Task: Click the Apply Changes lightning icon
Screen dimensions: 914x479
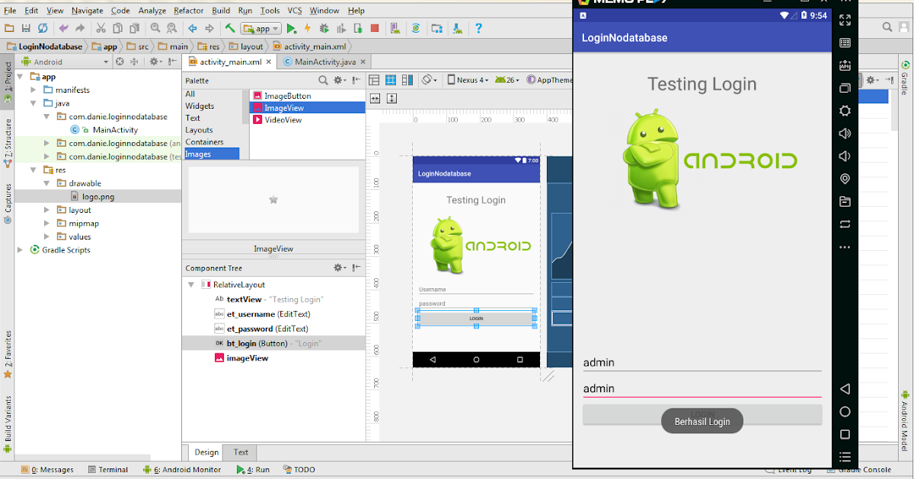Action: pos(308,28)
